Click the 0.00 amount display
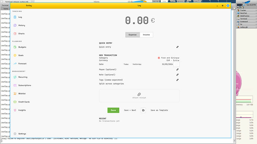Viewport: 257px width, 144px height. (137, 20)
